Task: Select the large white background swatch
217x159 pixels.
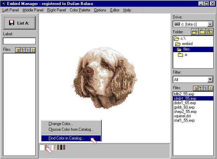Action: click(42, 148)
